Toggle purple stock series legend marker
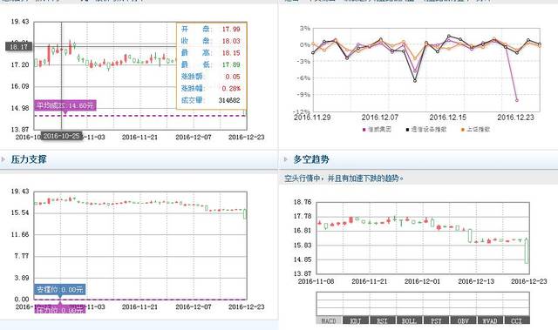This screenshot has height=330, width=558. coord(364,130)
